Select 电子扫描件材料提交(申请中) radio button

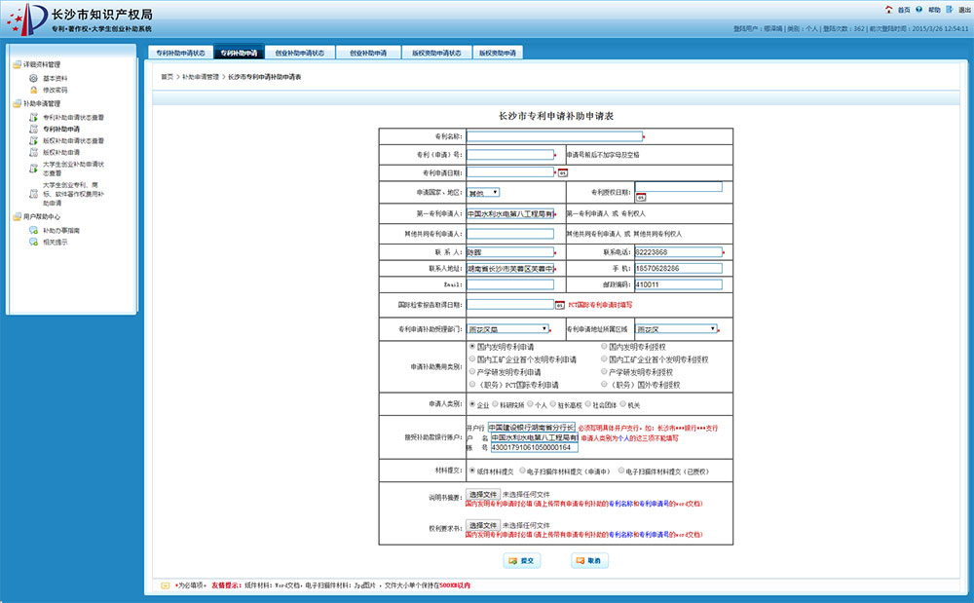tap(521, 471)
